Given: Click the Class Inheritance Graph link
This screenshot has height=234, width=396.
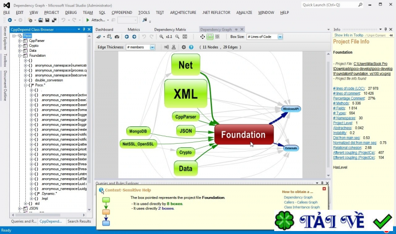Looking at the screenshot, I should [302, 207].
